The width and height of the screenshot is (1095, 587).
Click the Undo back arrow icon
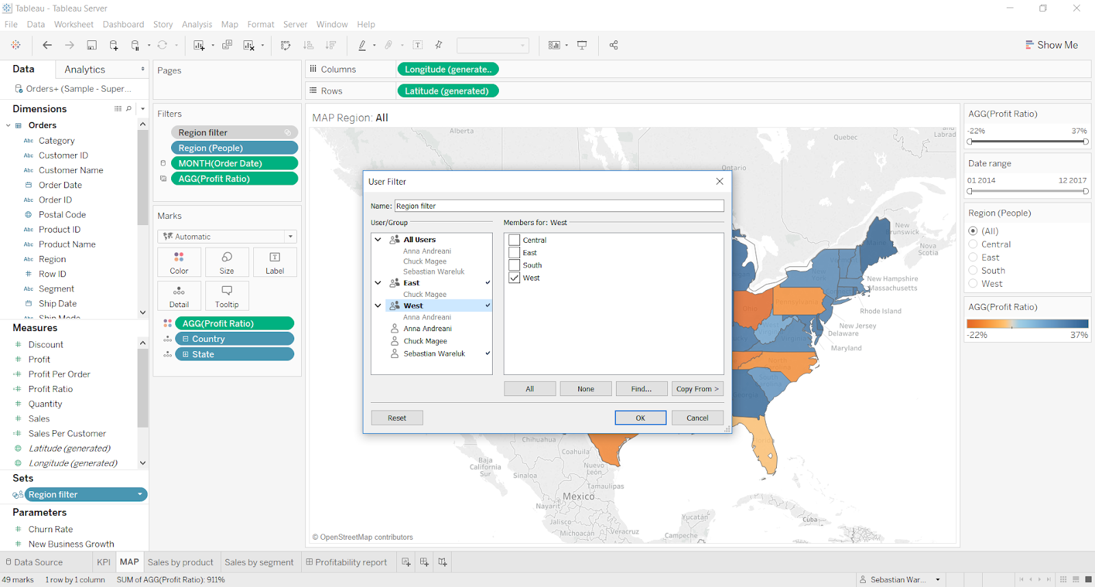point(47,45)
